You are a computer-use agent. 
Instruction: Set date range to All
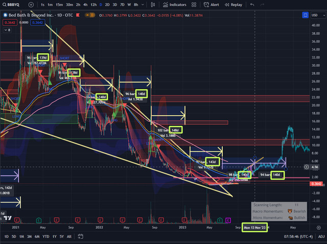[69, 236]
